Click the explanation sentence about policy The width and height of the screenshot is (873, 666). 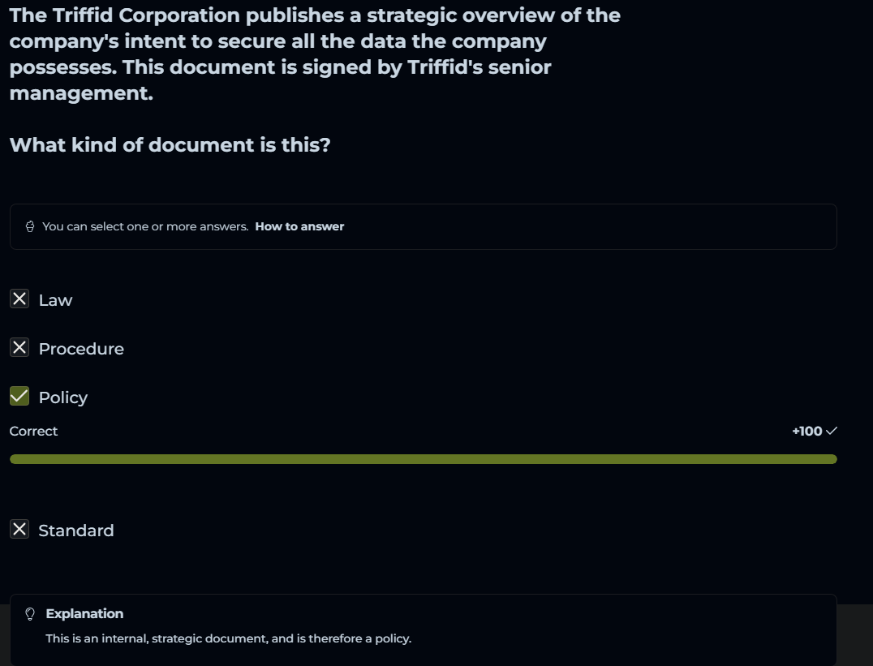click(228, 638)
